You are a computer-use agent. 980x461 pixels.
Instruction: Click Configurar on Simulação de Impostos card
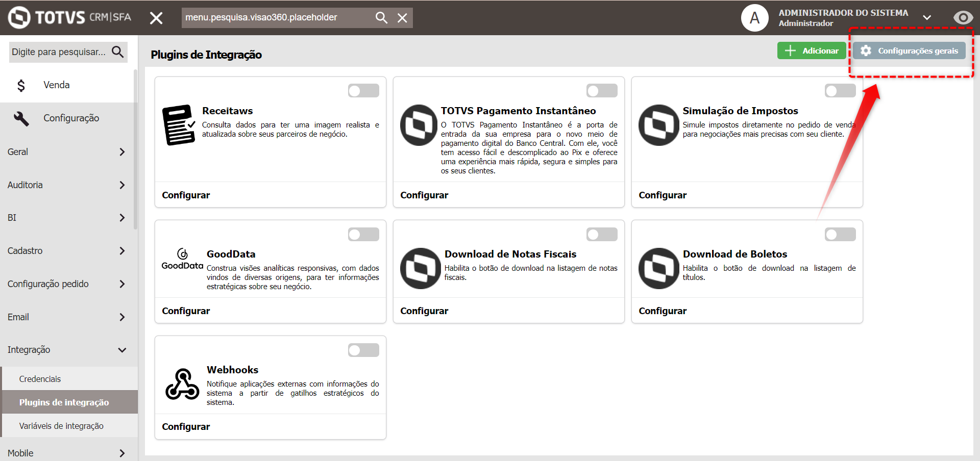tap(663, 195)
